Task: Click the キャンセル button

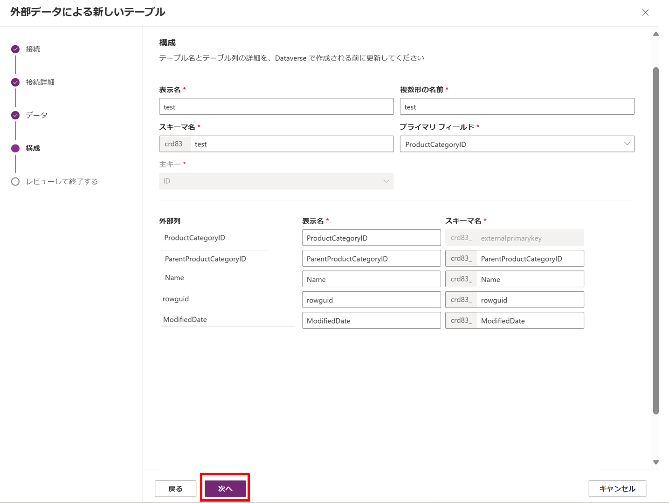Action: click(617, 488)
